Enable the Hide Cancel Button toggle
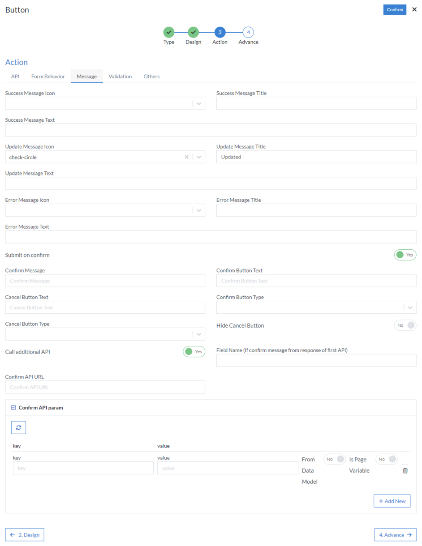The width and height of the screenshot is (422, 546). point(405,325)
